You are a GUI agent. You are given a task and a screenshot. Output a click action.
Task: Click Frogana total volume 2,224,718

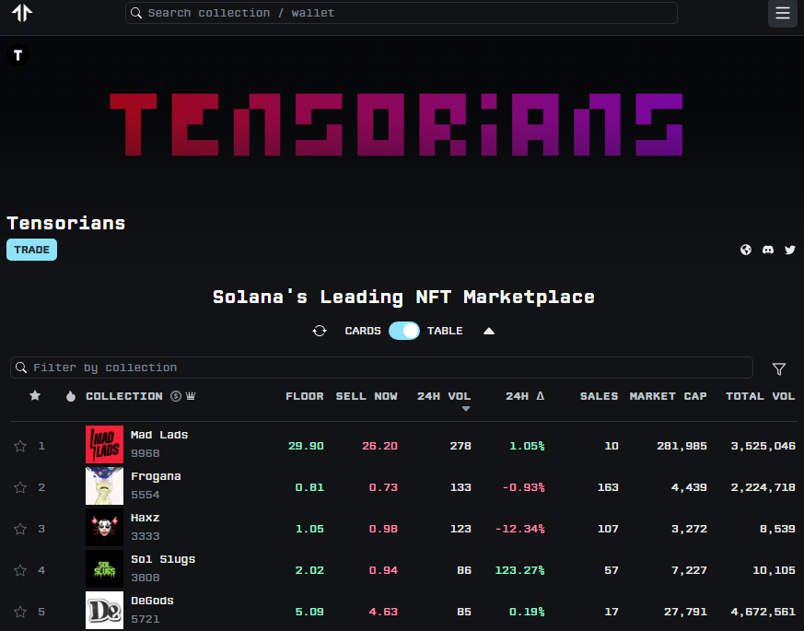(763, 487)
